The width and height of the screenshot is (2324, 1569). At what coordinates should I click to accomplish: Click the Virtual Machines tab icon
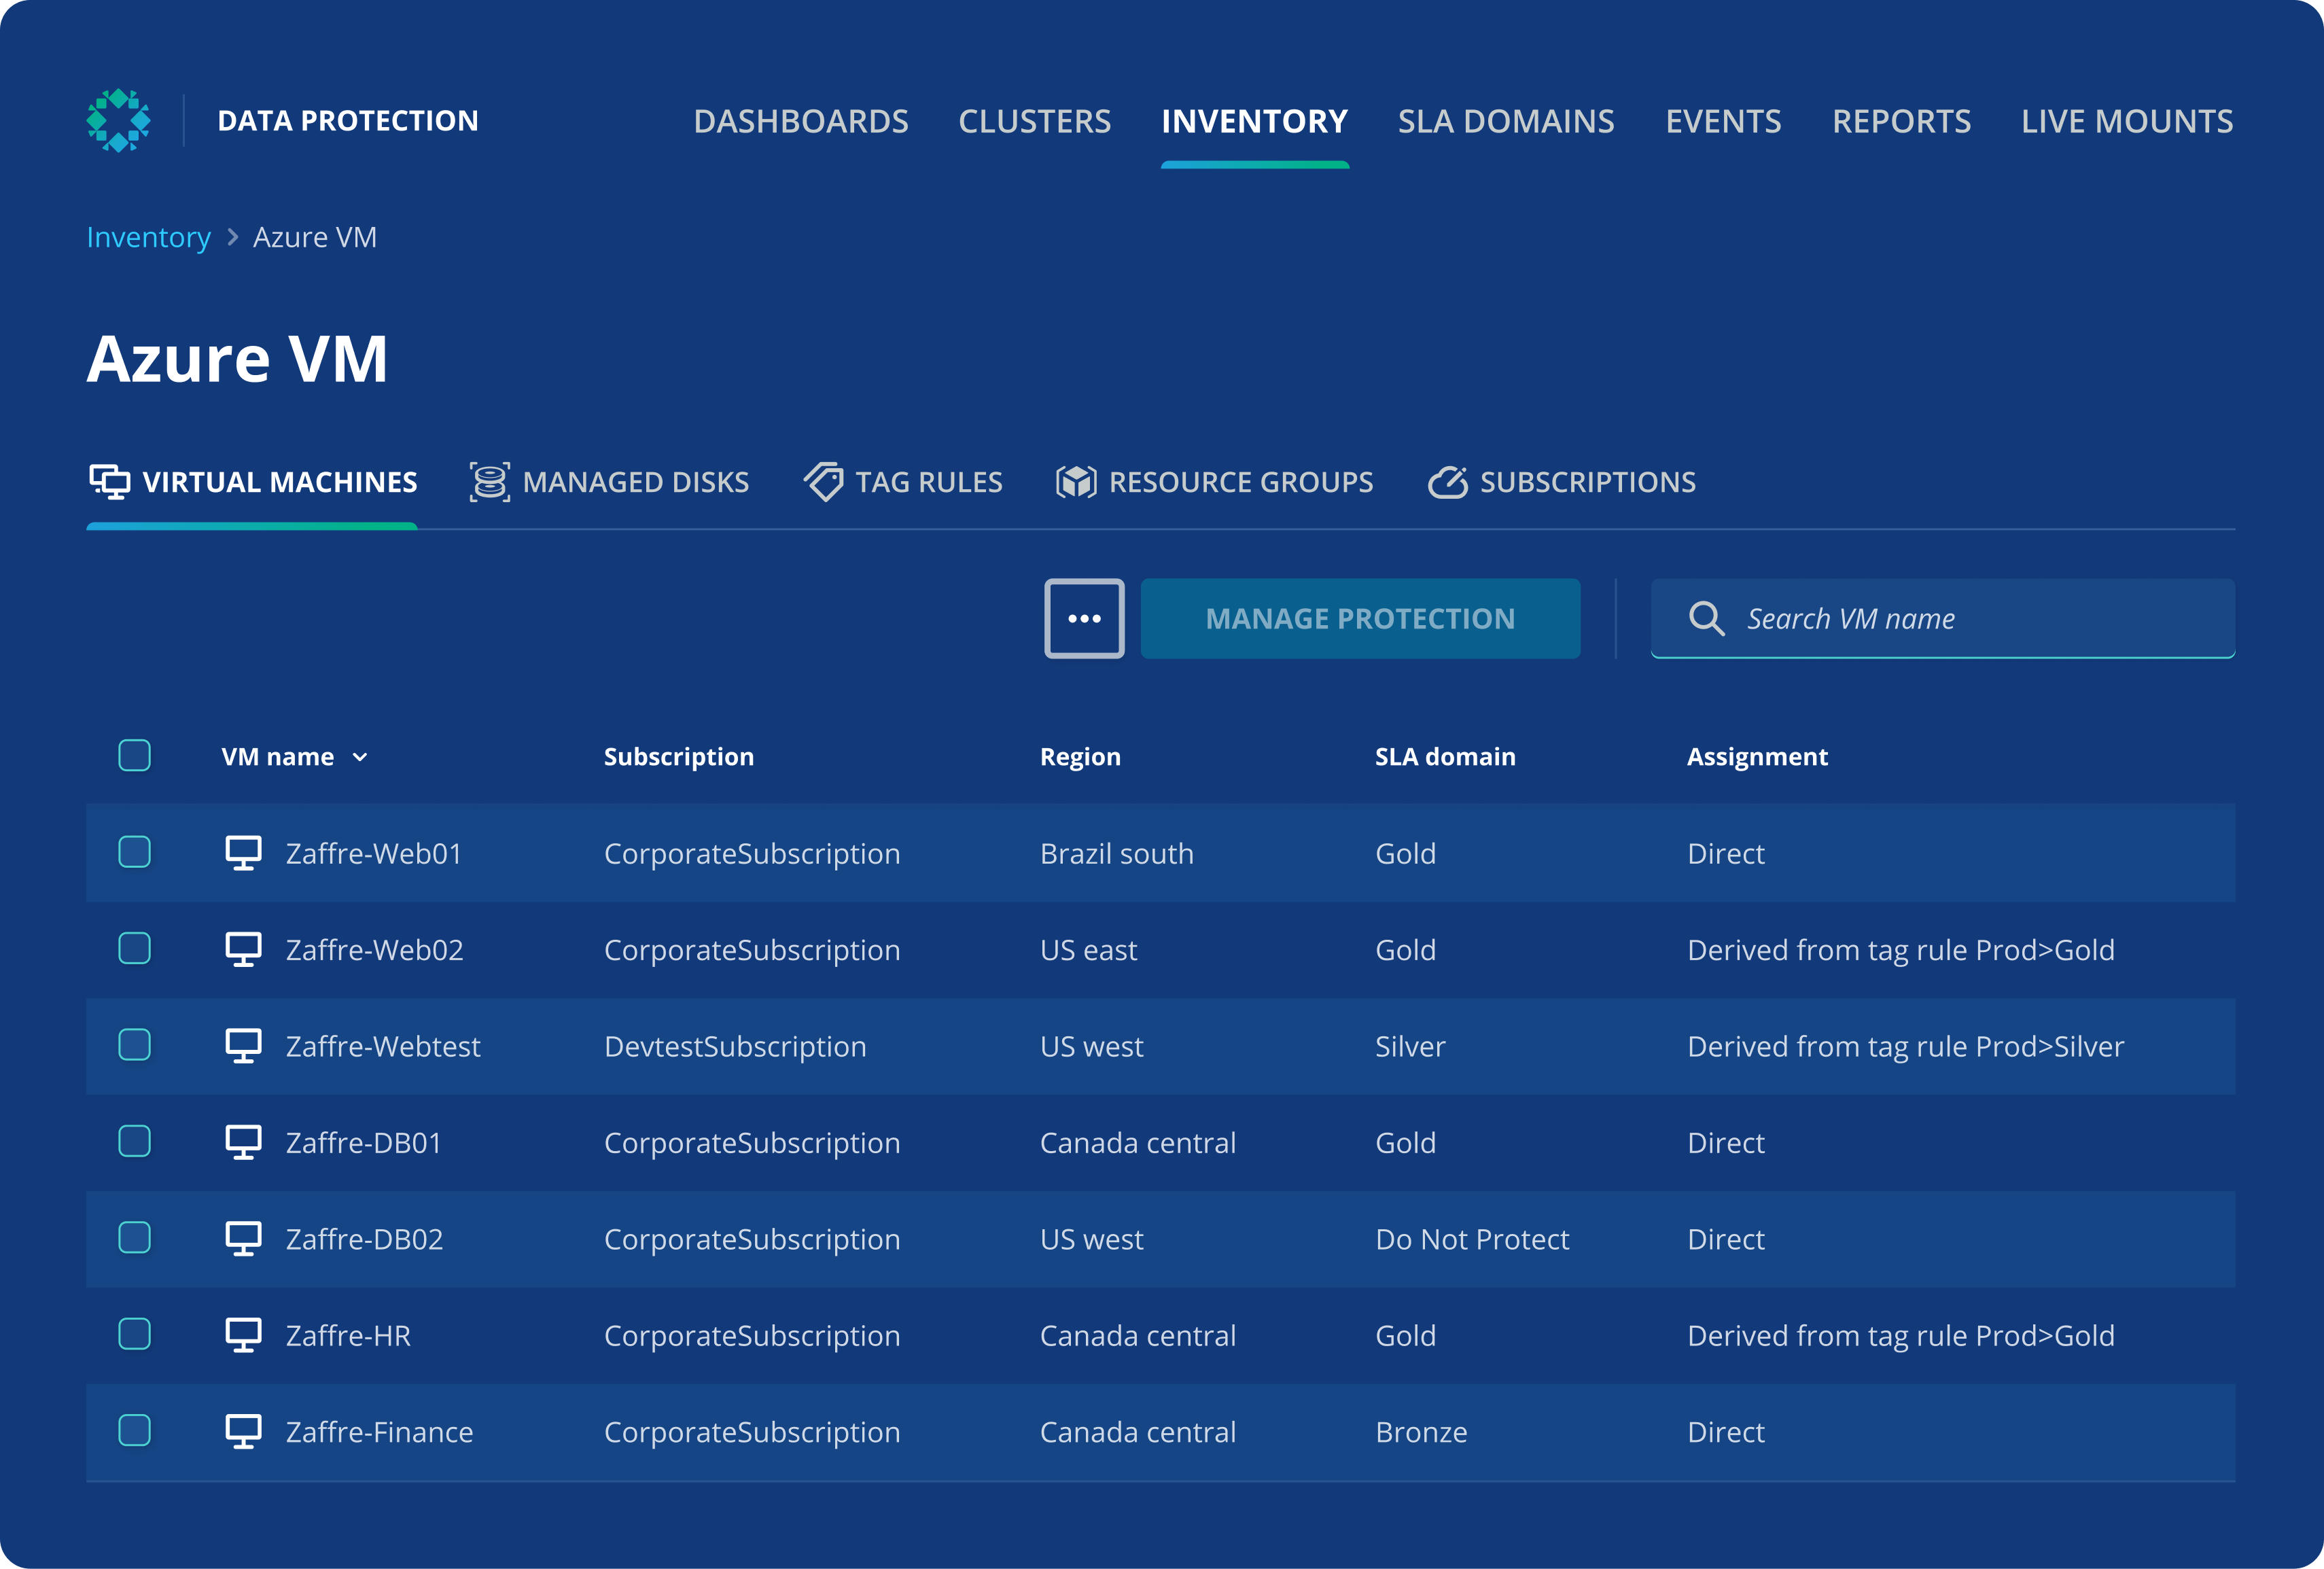tap(109, 482)
